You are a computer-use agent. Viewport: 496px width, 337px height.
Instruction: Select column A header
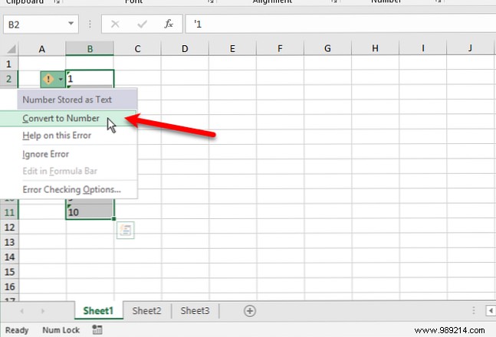click(41, 49)
